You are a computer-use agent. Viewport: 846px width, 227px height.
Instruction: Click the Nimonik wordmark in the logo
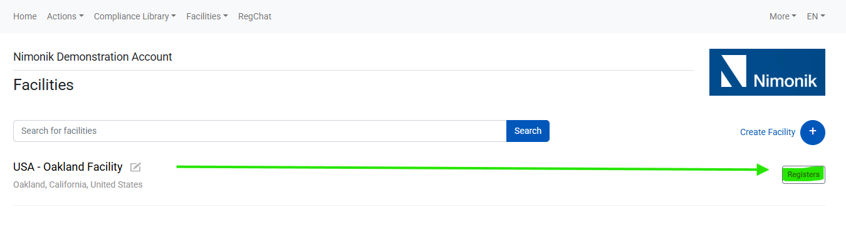(x=785, y=81)
